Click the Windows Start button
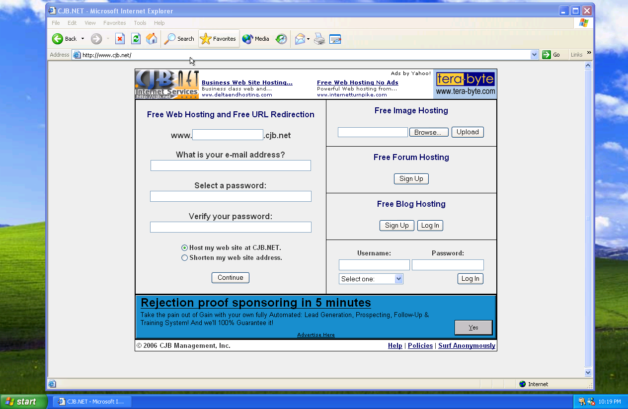 [x=24, y=402]
